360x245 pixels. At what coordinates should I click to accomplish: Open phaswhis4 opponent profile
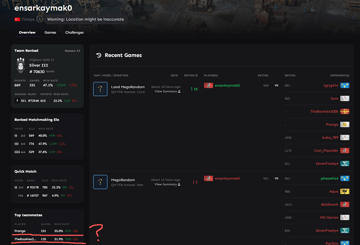327,178
